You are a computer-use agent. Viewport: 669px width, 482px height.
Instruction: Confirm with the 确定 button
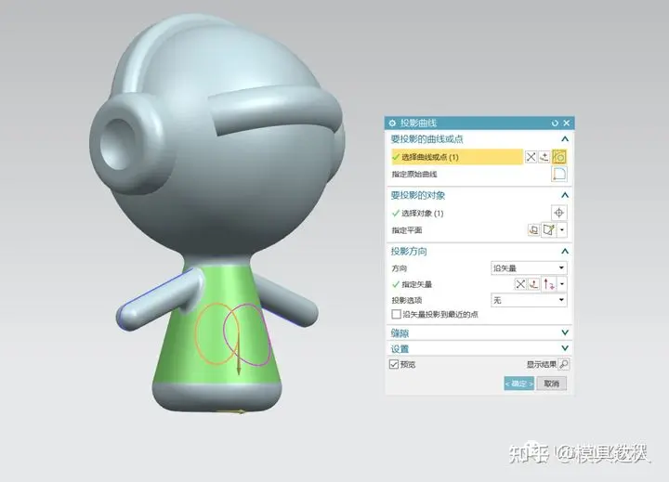(518, 384)
